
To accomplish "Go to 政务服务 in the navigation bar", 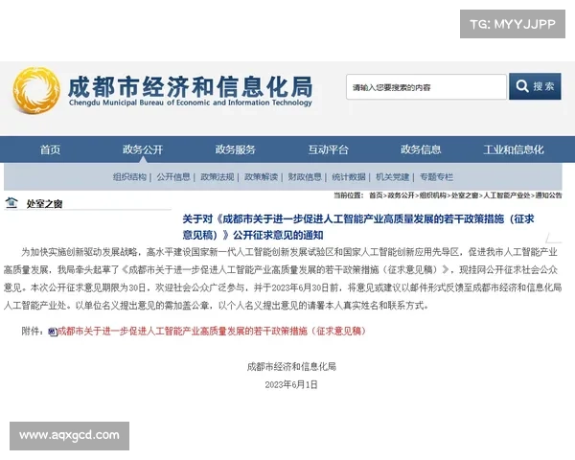I will [x=236, y=149].
